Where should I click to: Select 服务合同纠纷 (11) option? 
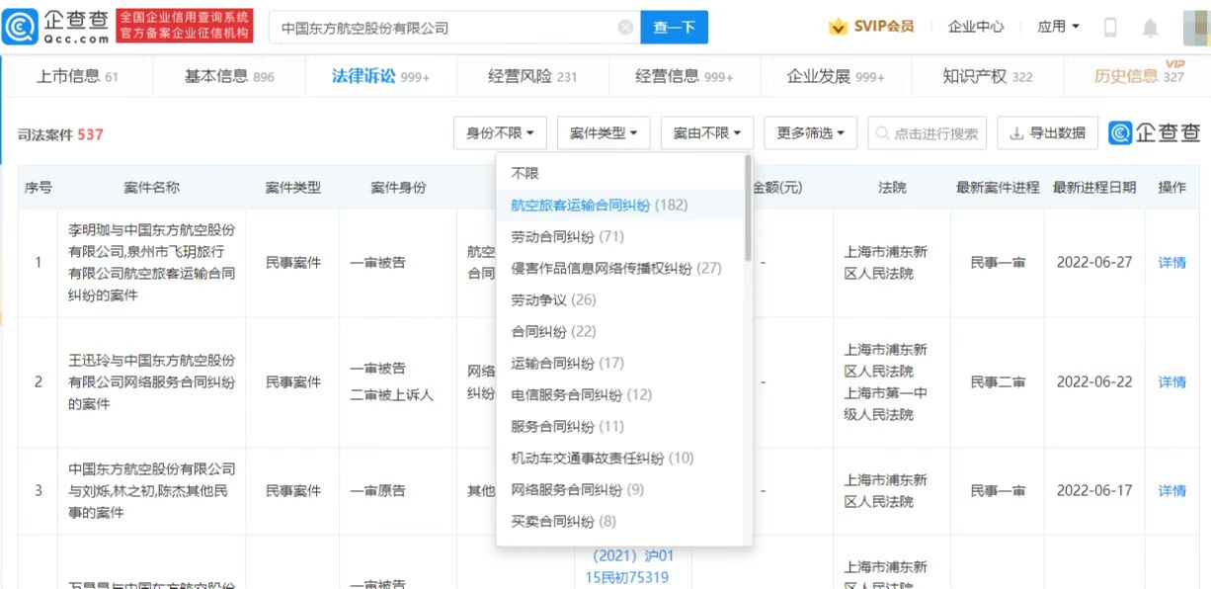tap(620, 426)
